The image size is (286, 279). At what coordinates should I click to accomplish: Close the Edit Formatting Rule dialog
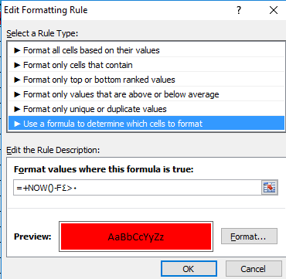[x=273, y=10]
